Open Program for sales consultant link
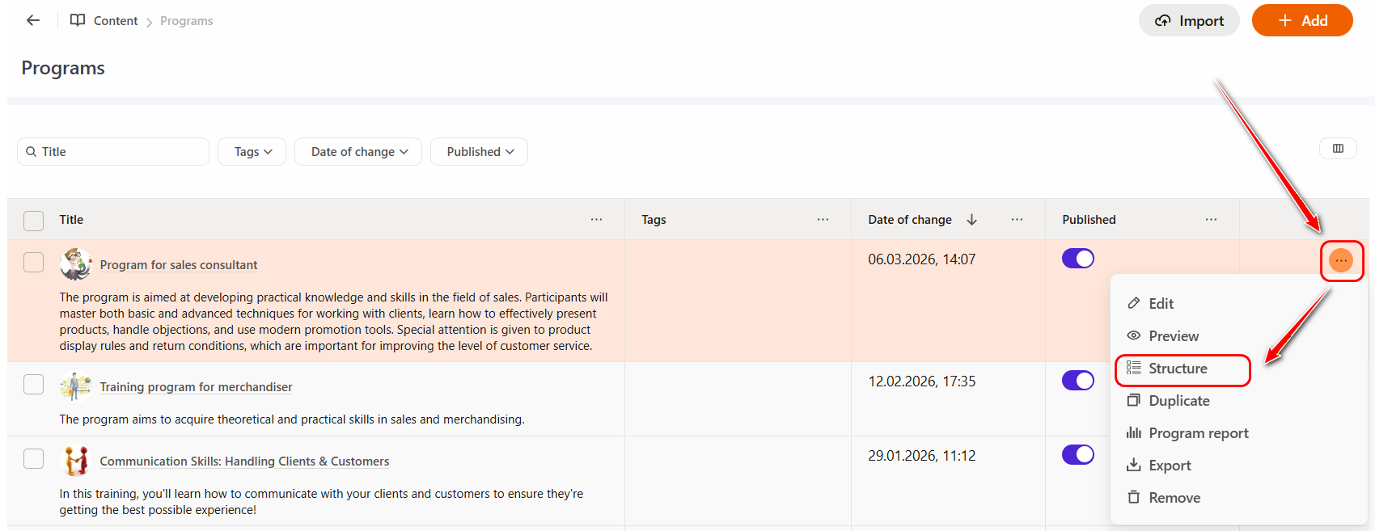 point(179,265)
